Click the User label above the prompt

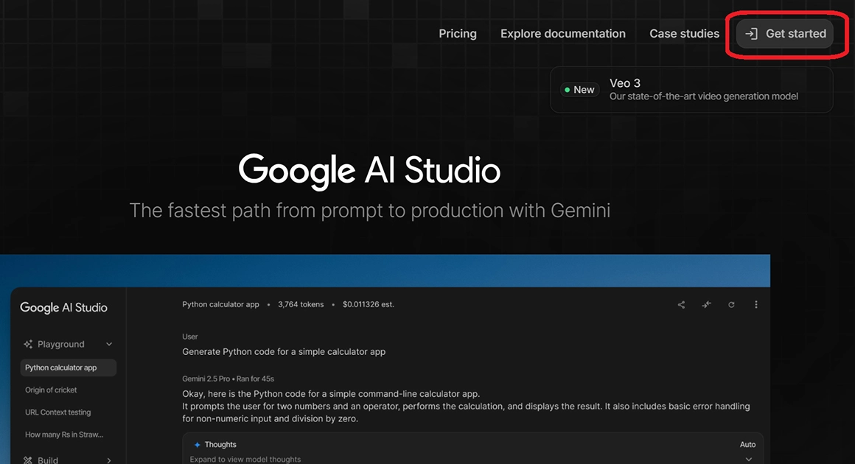[189, 337]
